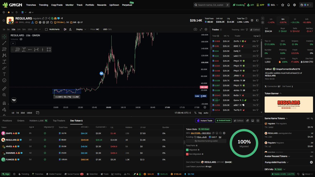Switch to the Positions tab
The height and width of the screenshot is (177, 315).
(x=7, y=121)
